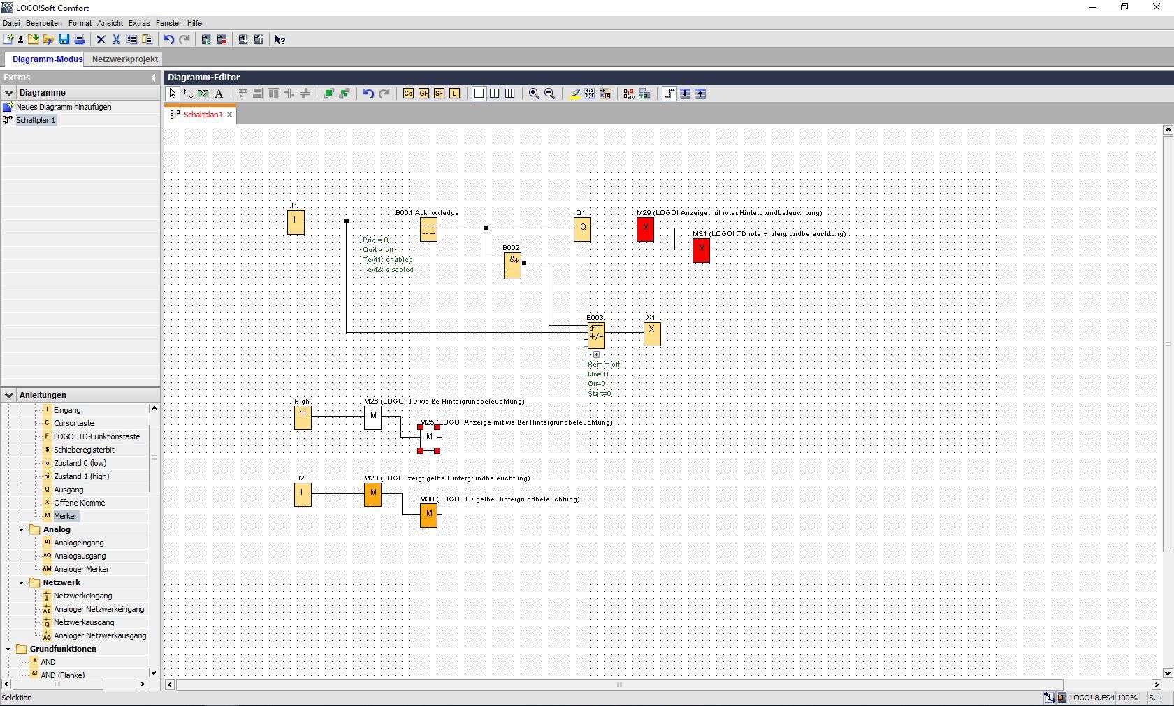Close the Schaltplan1 tab

pyautogui.click(x=229, y=115)
